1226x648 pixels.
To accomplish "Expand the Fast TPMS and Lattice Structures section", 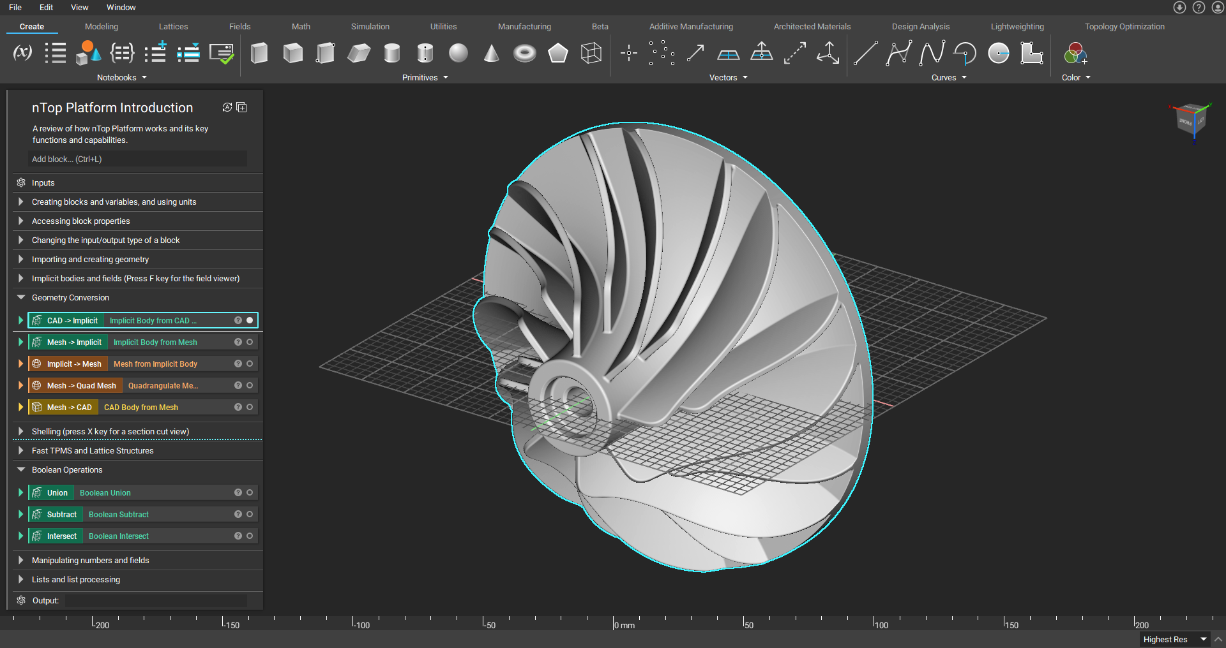I will point(21,451).
